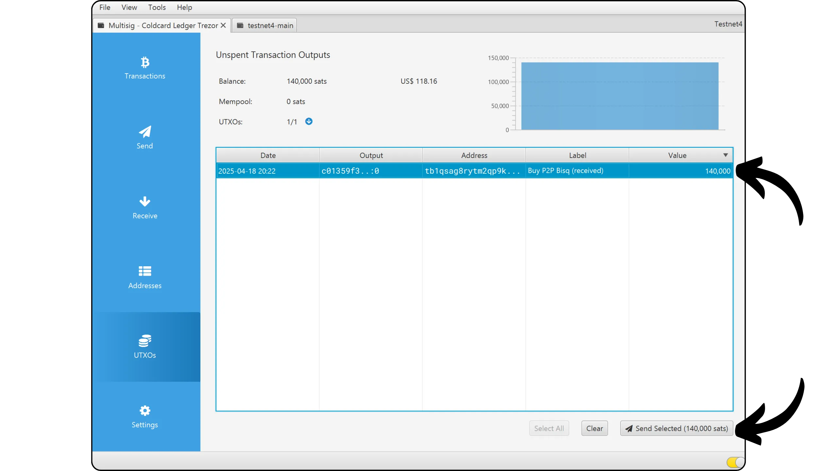
Task: Switch to the testnet4-main tab
Action: pyautogui.click(x=270, y=26)
